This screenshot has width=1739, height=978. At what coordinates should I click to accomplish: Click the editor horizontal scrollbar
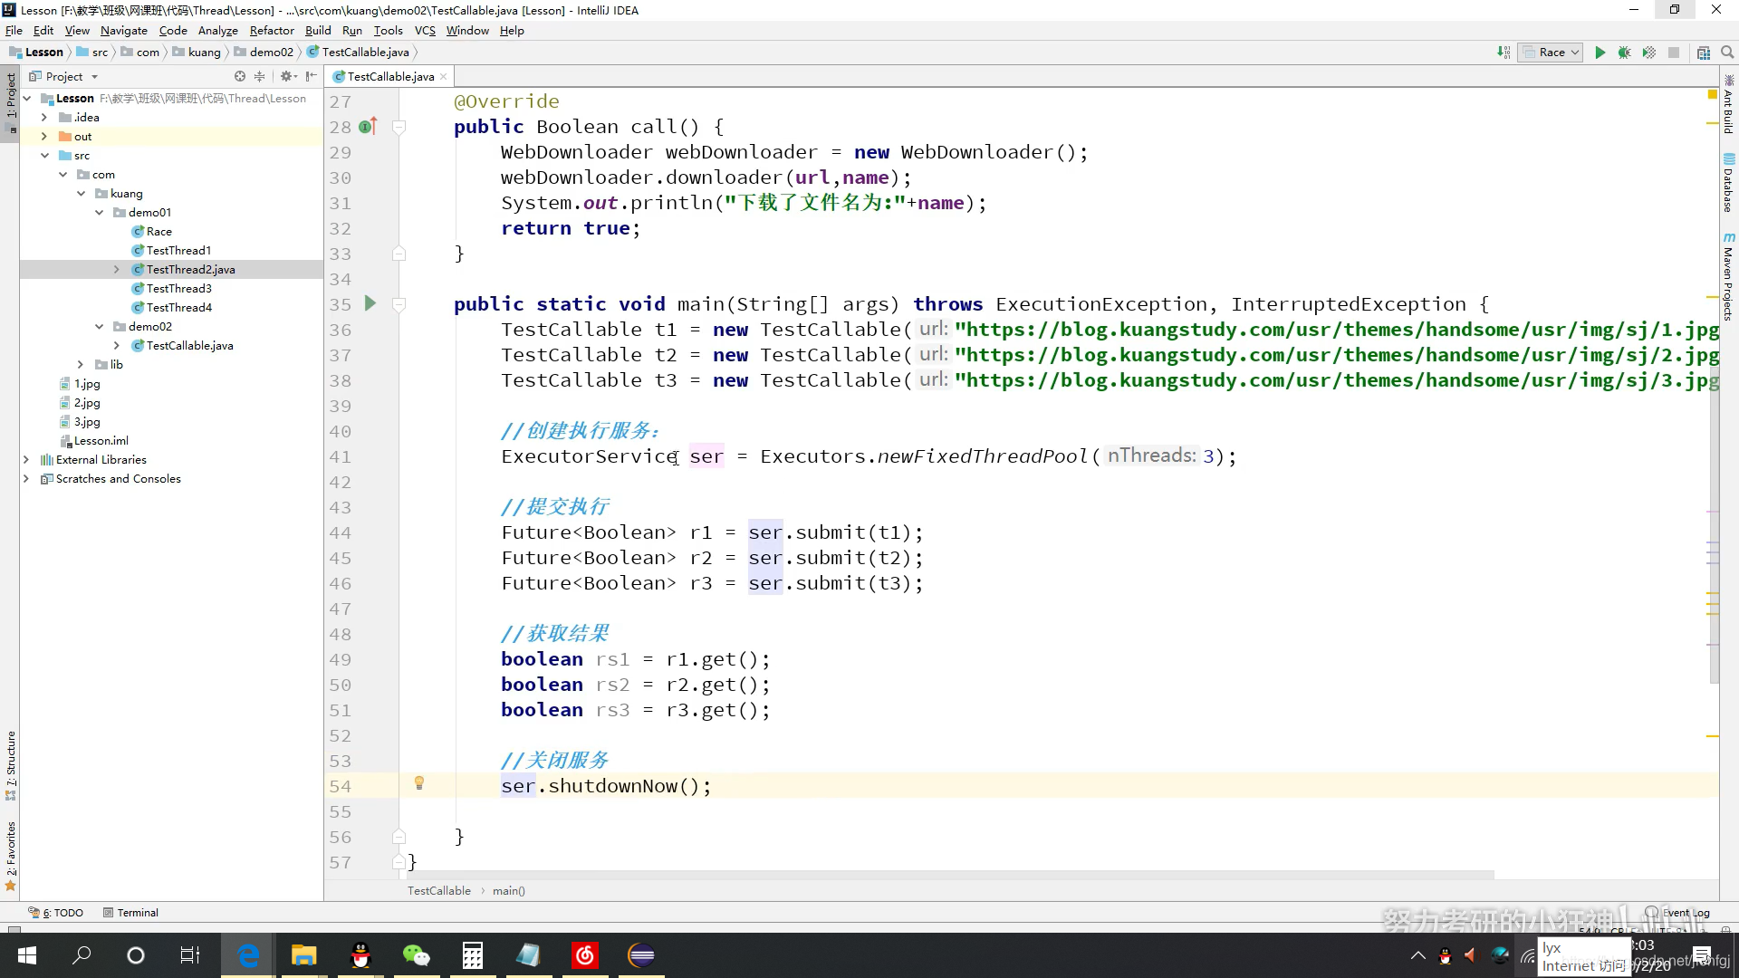(951, 875)
